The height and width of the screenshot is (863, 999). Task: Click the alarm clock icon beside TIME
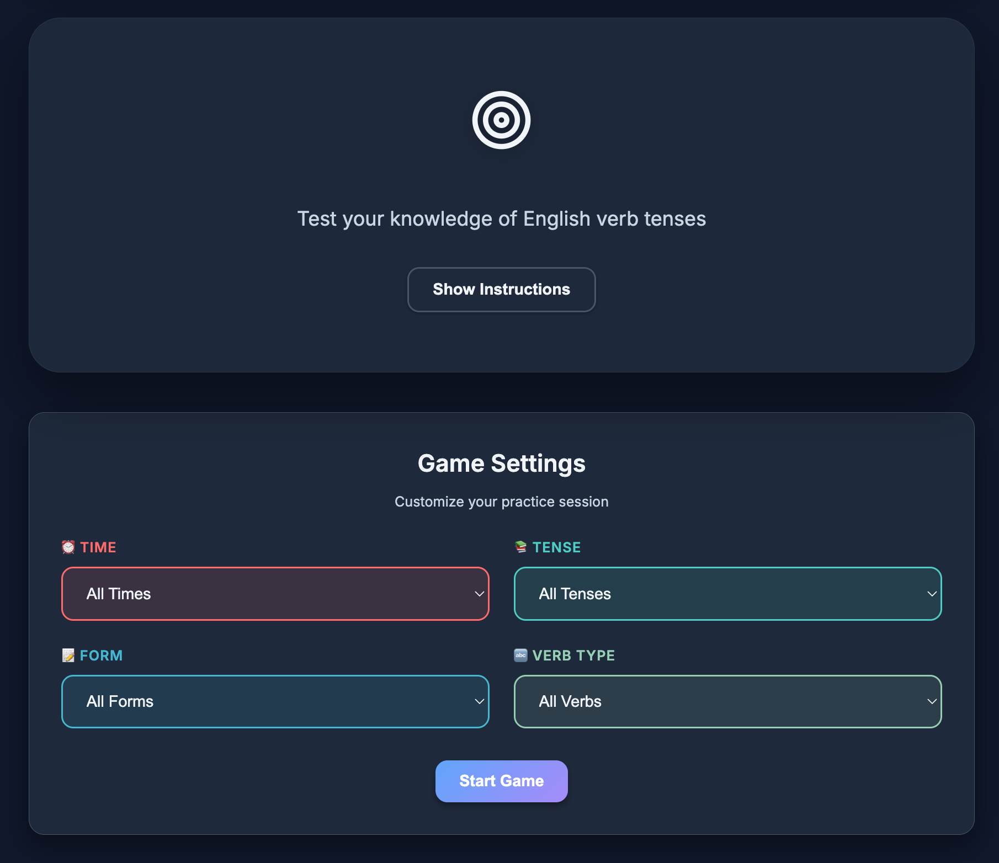[x=68, y=547]
